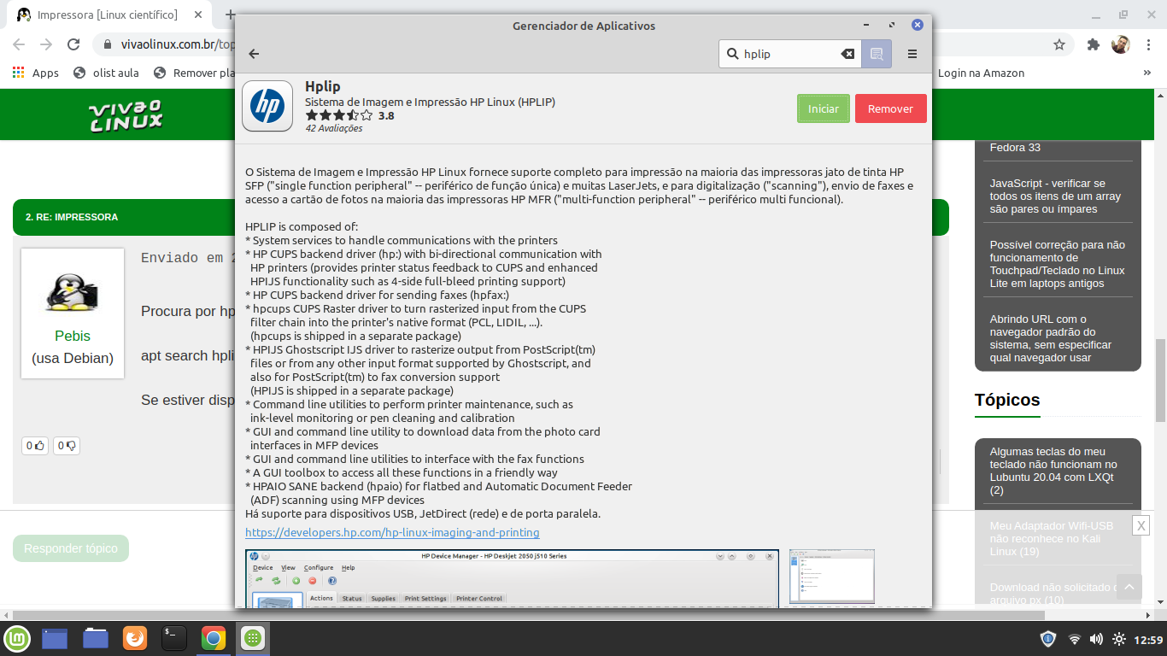This screenshot has width=1167, height=656.
Task: Reload the vivaolinux page in Chrome
Action: point(74,44)
